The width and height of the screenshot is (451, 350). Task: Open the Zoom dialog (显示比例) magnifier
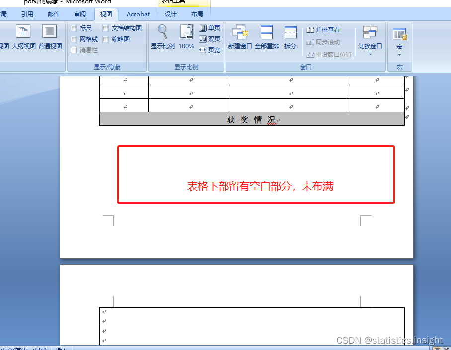pos(163,37)
